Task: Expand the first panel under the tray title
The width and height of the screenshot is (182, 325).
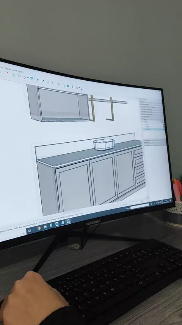Action: 151,102
